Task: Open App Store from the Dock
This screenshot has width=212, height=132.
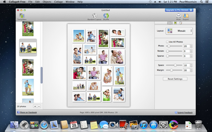Action: coord(154,125)
